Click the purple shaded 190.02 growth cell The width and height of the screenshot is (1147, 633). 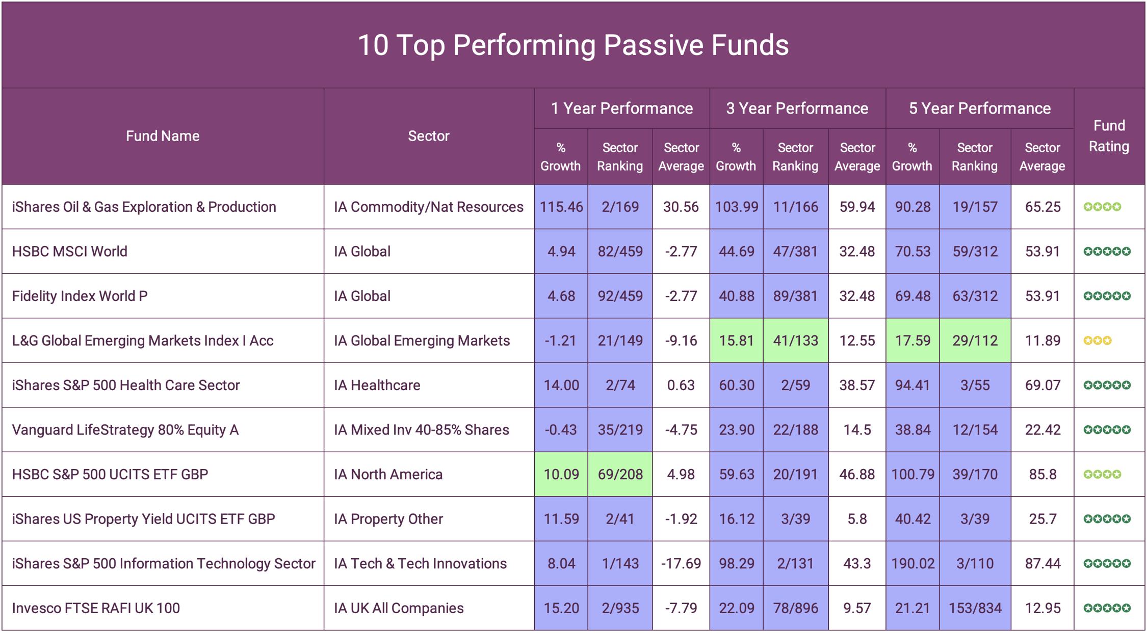click(912, 563)
